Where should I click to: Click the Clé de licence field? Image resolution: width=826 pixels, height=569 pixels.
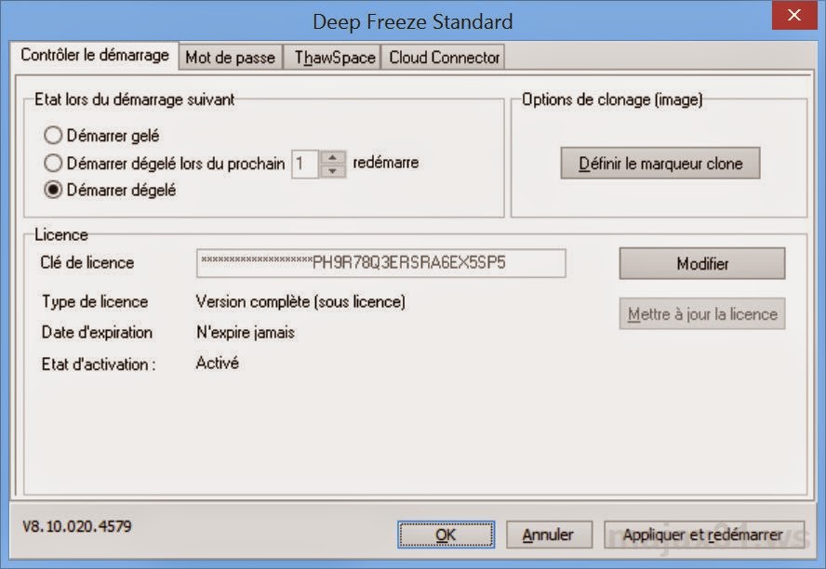tap(381, 263)
